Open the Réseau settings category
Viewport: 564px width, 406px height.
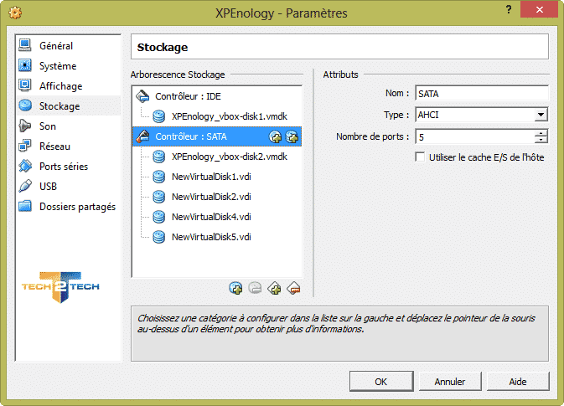69,146
